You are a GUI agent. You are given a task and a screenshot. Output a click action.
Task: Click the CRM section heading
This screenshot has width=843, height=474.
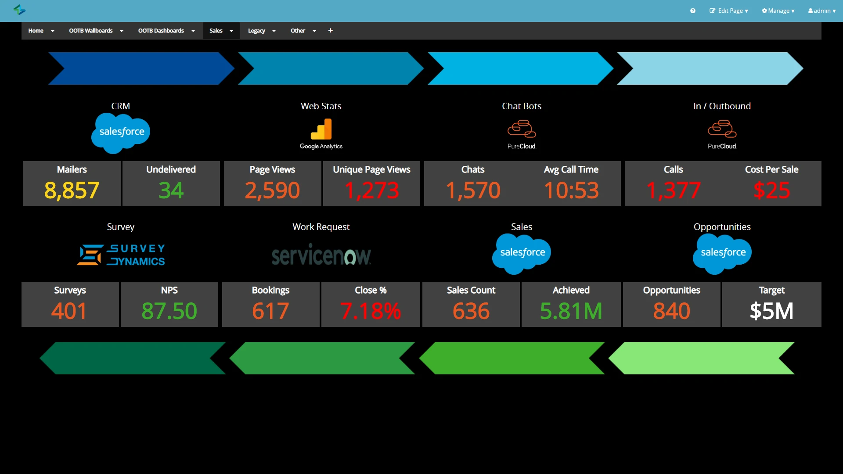click(121, 106)
